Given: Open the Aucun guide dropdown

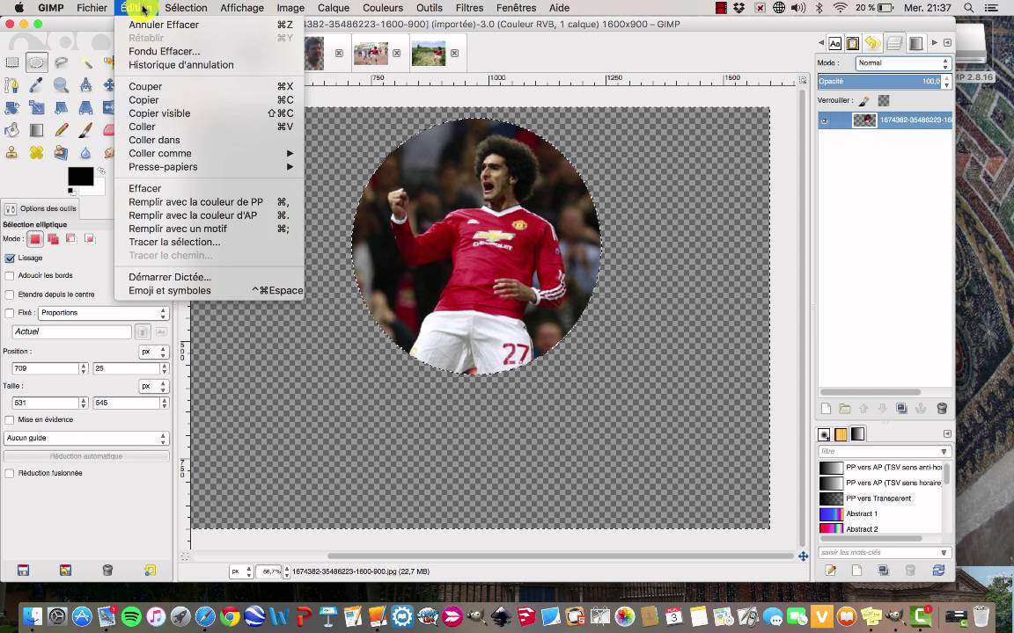Looking at the screenshot, I should [x=86, y=438].
